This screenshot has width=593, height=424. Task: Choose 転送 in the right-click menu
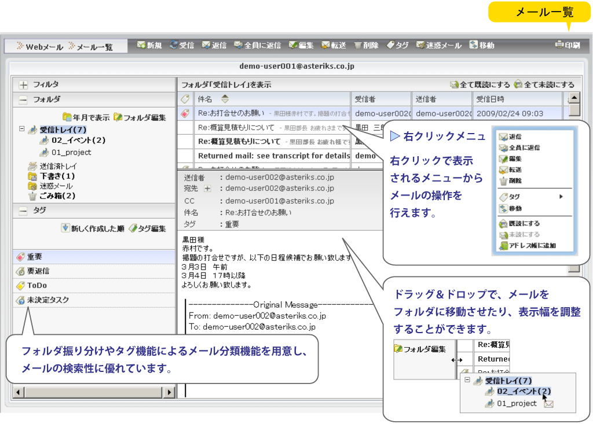(x=511, y=169)
